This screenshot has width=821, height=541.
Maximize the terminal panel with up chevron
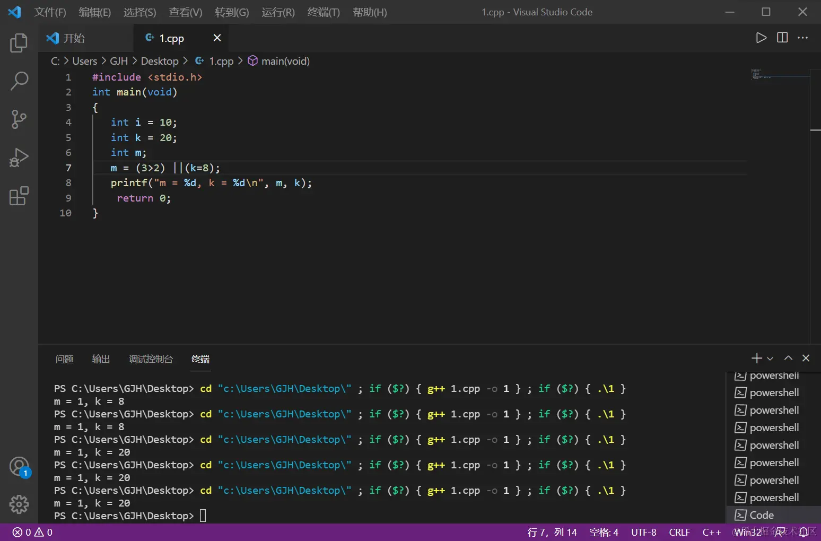point(789,358)
